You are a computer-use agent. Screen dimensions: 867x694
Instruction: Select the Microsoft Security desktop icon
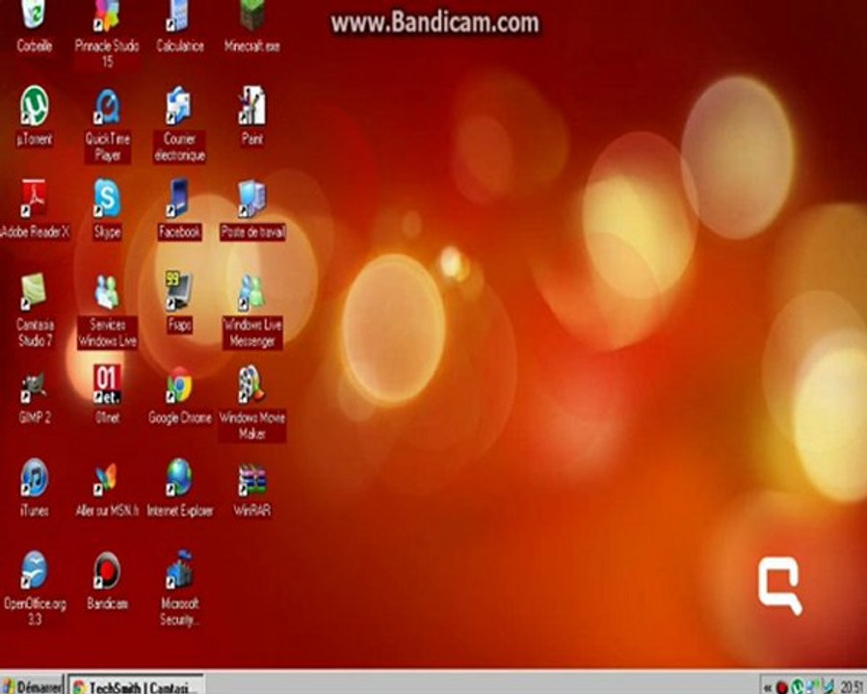179,570
